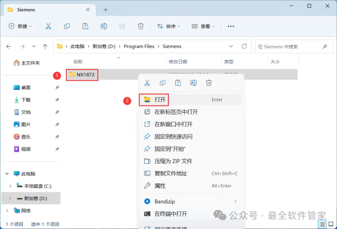Image resolution: width=337 pixels, height=229 pixels.
Task: Click Rename icon in the context menu
Action: coord(193,83)
